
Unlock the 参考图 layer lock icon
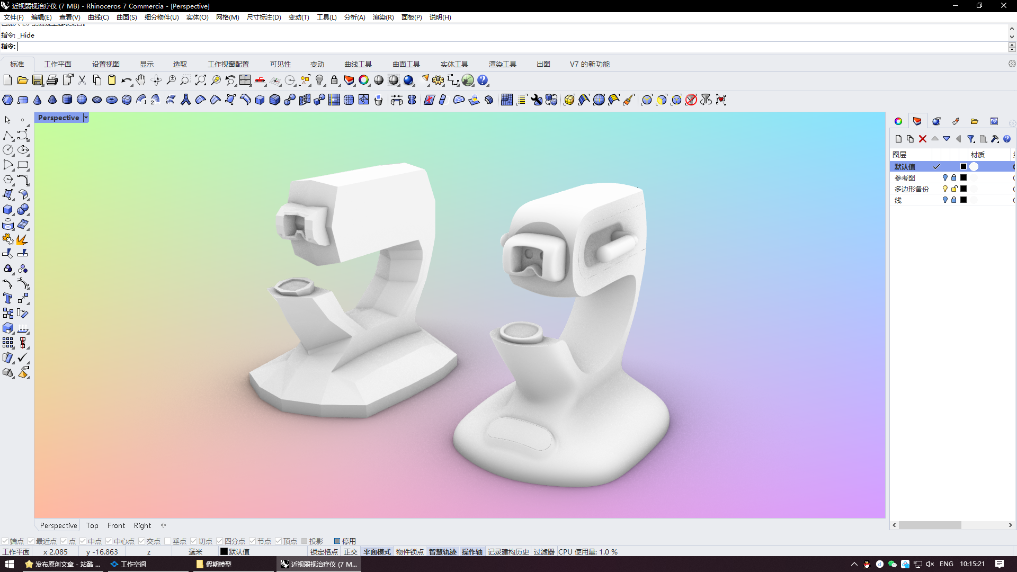pos(954,178)
